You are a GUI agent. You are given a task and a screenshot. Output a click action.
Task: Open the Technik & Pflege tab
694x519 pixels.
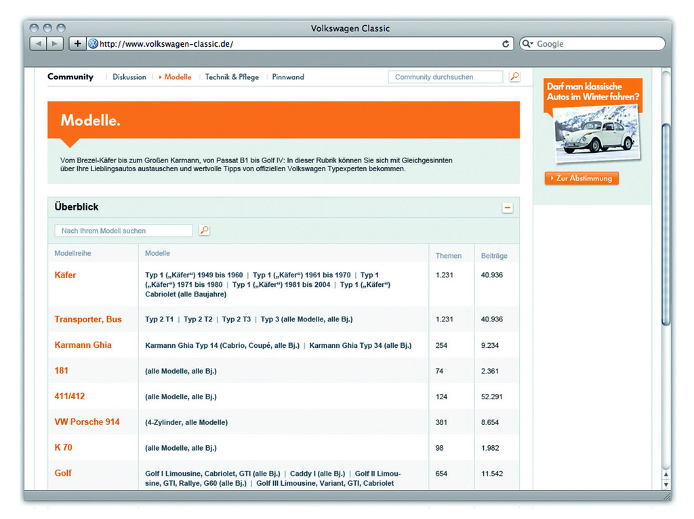(x=232, y=77)
